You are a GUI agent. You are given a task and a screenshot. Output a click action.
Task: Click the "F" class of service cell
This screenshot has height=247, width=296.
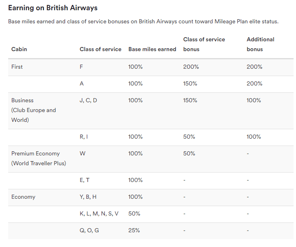[81, 67]
